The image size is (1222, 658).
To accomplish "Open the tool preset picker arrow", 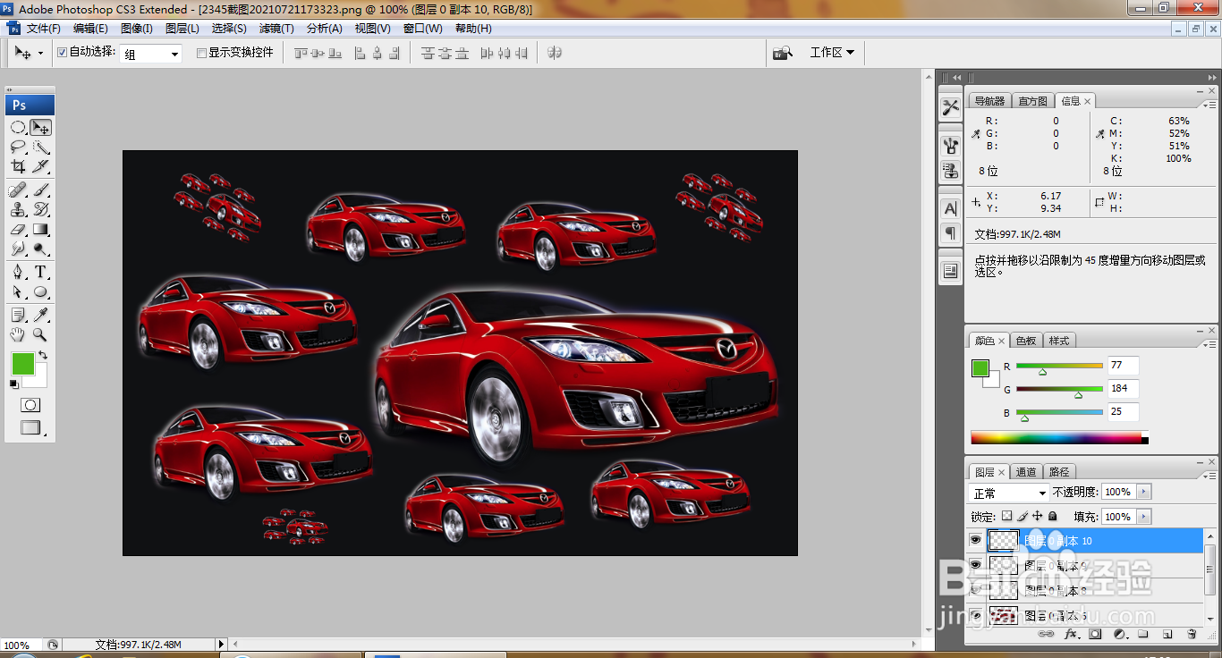I will [40, 54].
